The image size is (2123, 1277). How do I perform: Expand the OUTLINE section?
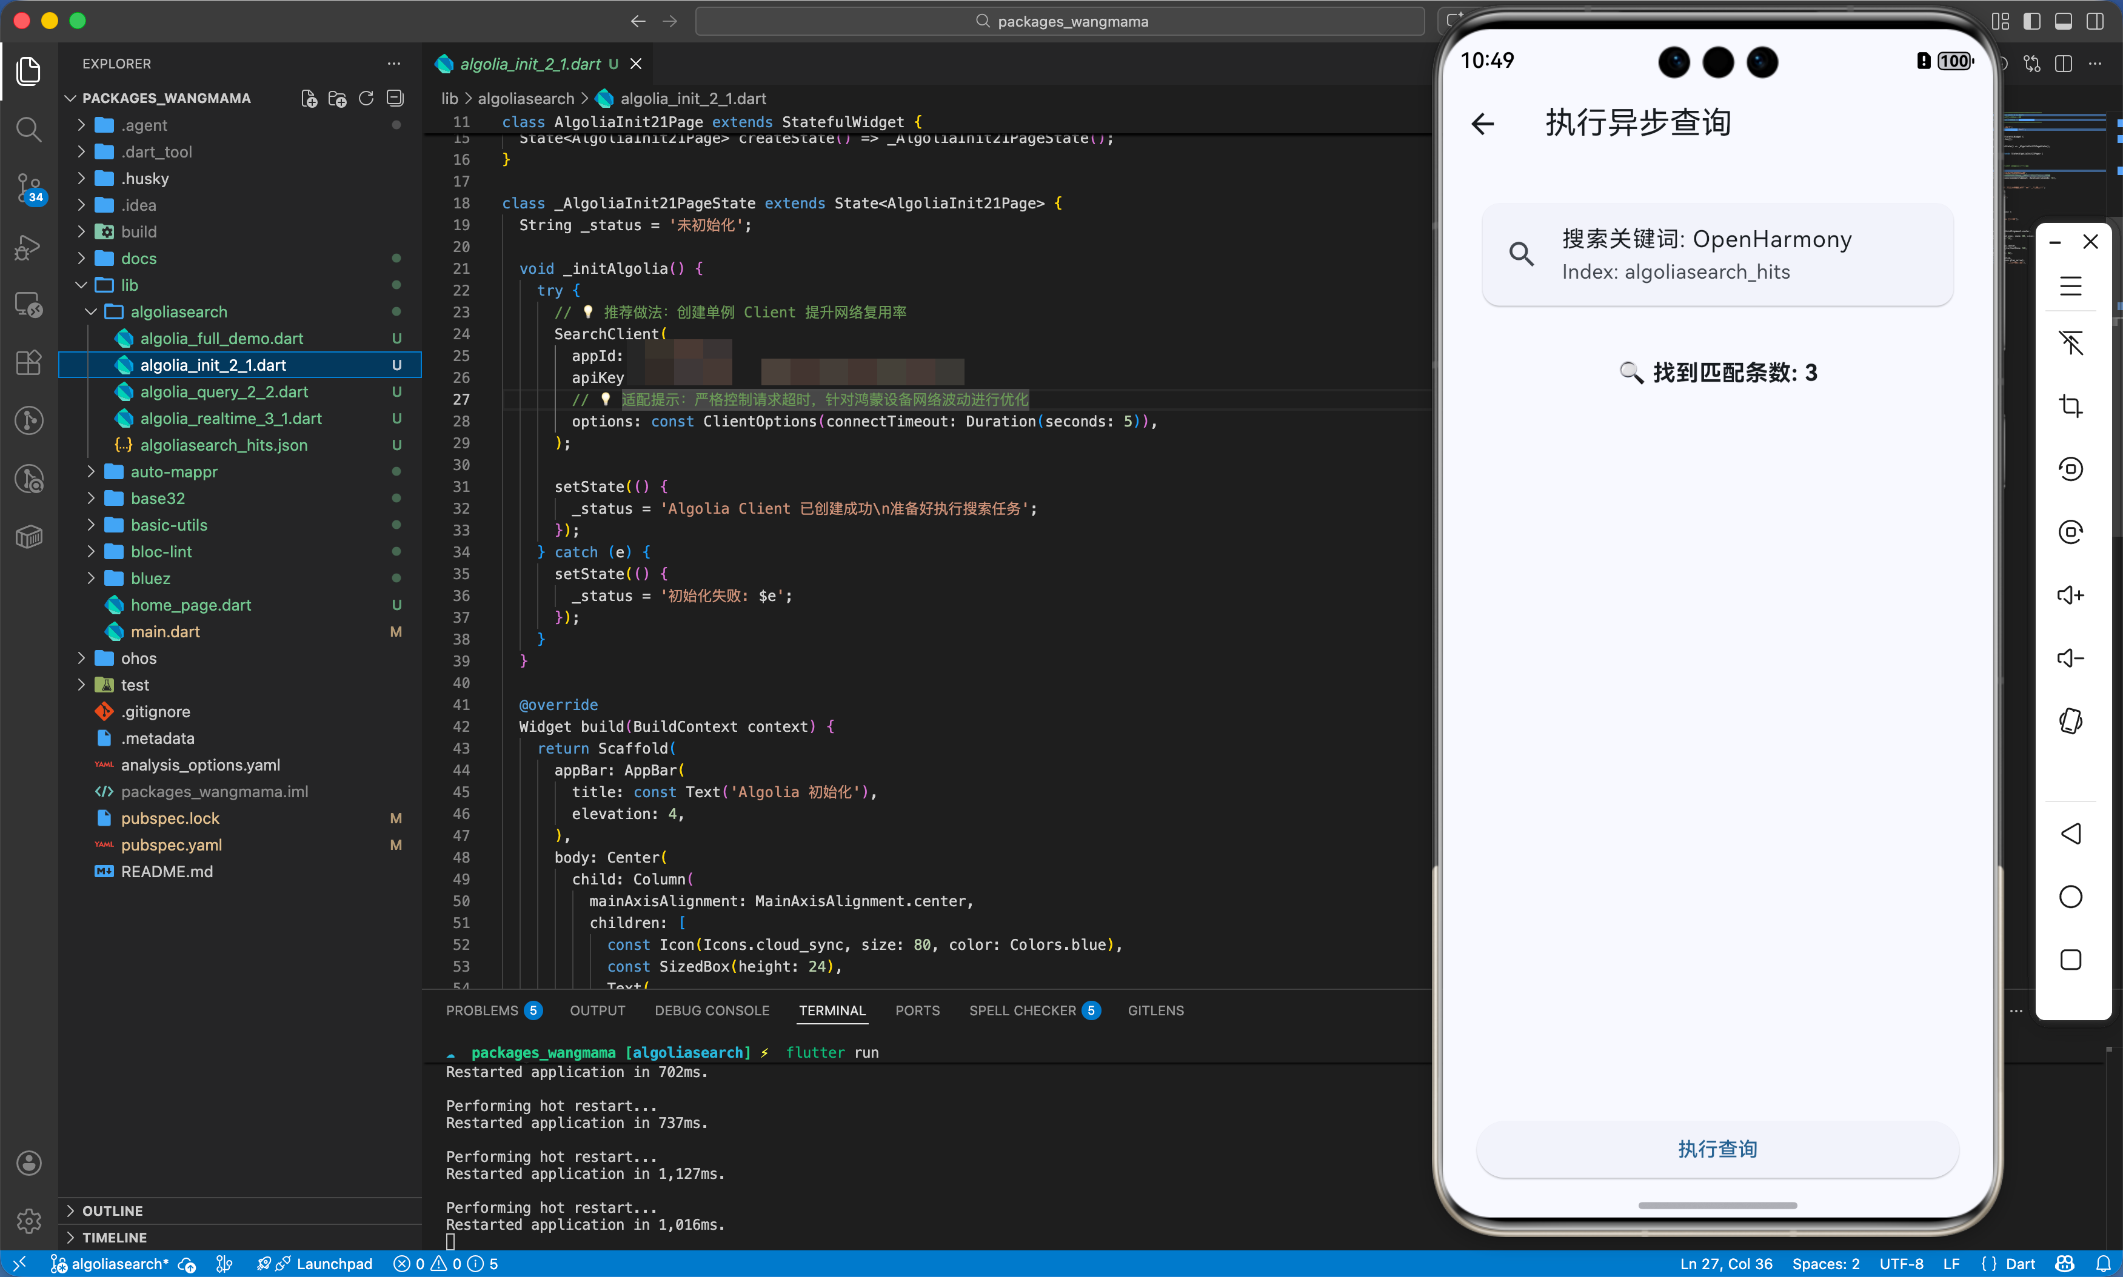[112, 1211]
